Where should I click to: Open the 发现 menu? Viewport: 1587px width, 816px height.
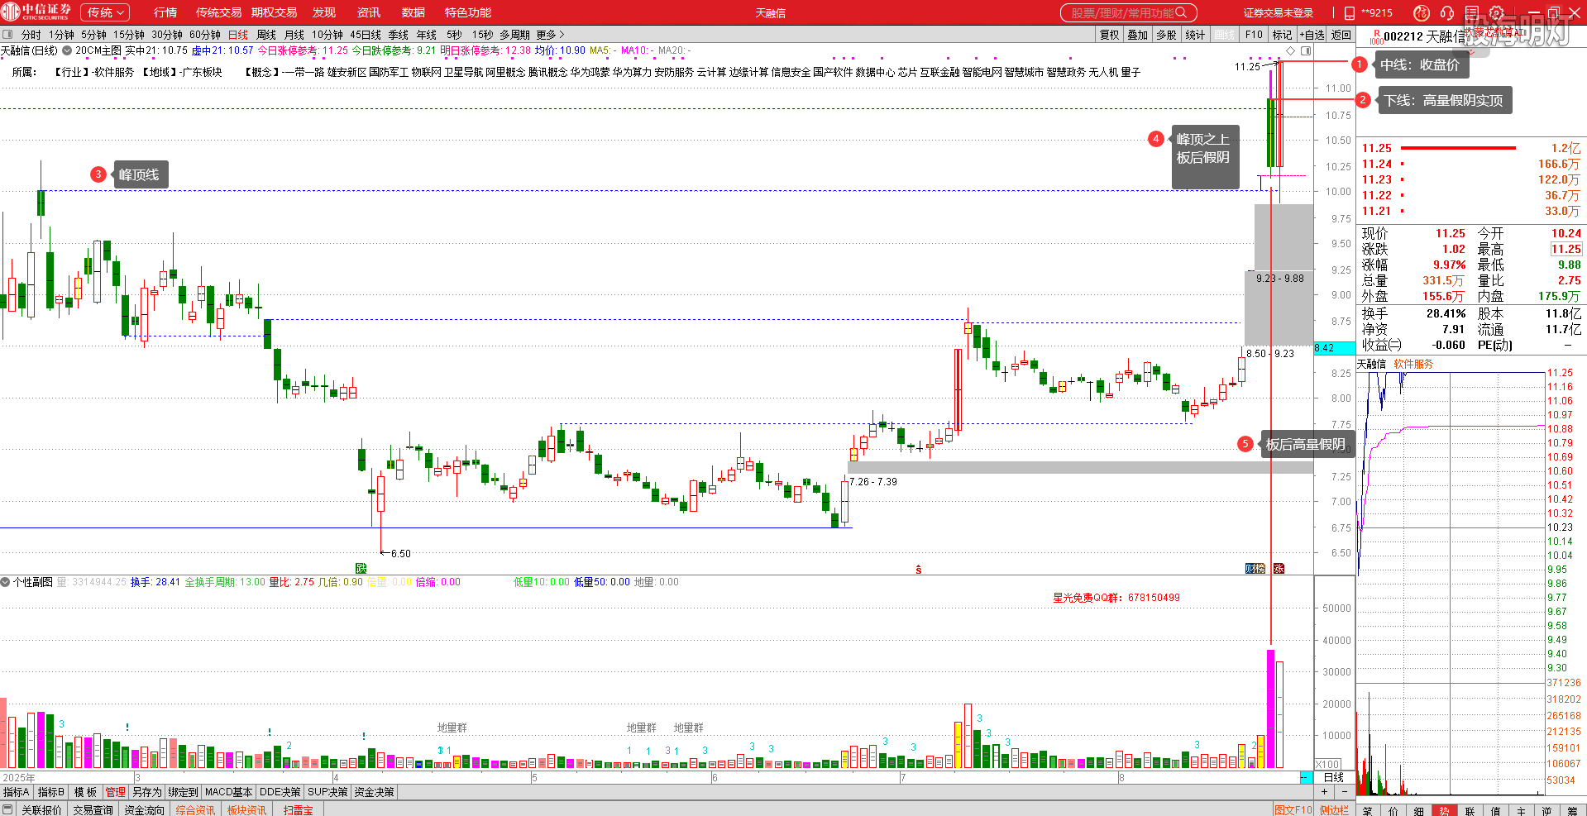pos(324,12)
